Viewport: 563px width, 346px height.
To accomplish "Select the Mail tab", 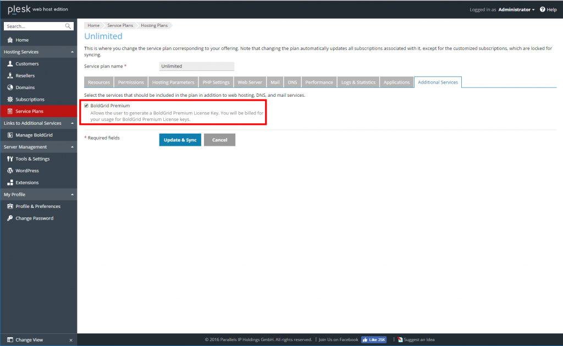I will [x=275, y=83].
